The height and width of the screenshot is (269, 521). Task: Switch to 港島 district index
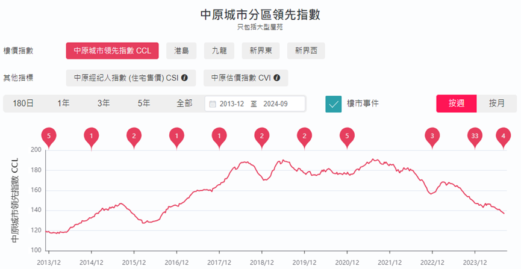(x=181, y=51)
